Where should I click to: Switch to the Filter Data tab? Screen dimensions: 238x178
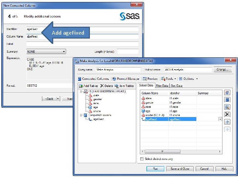click(x=162, y=86)
